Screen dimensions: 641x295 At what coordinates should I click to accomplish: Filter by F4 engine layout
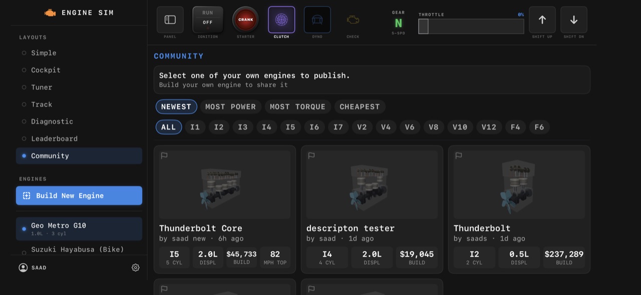tap(515, 127)
